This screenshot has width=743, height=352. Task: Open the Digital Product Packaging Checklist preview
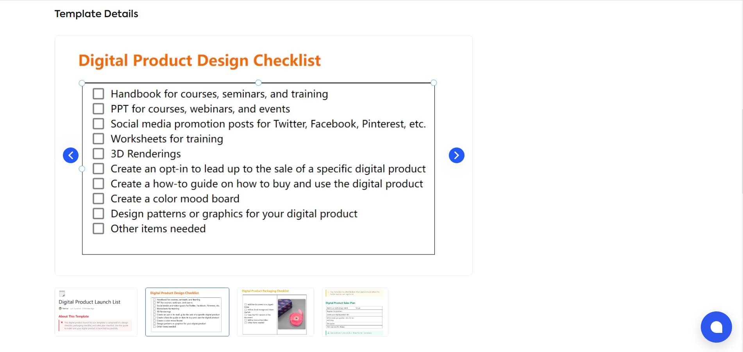tap(275, 311)
